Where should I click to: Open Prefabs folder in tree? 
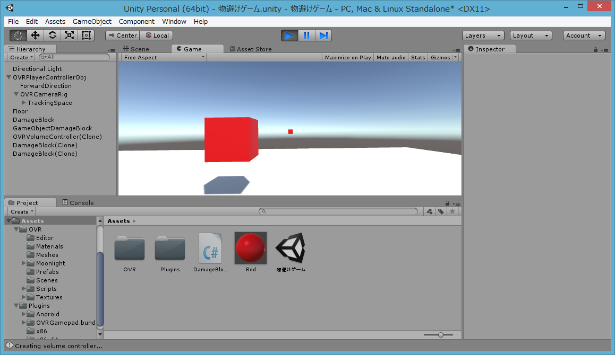click(47, 272)
